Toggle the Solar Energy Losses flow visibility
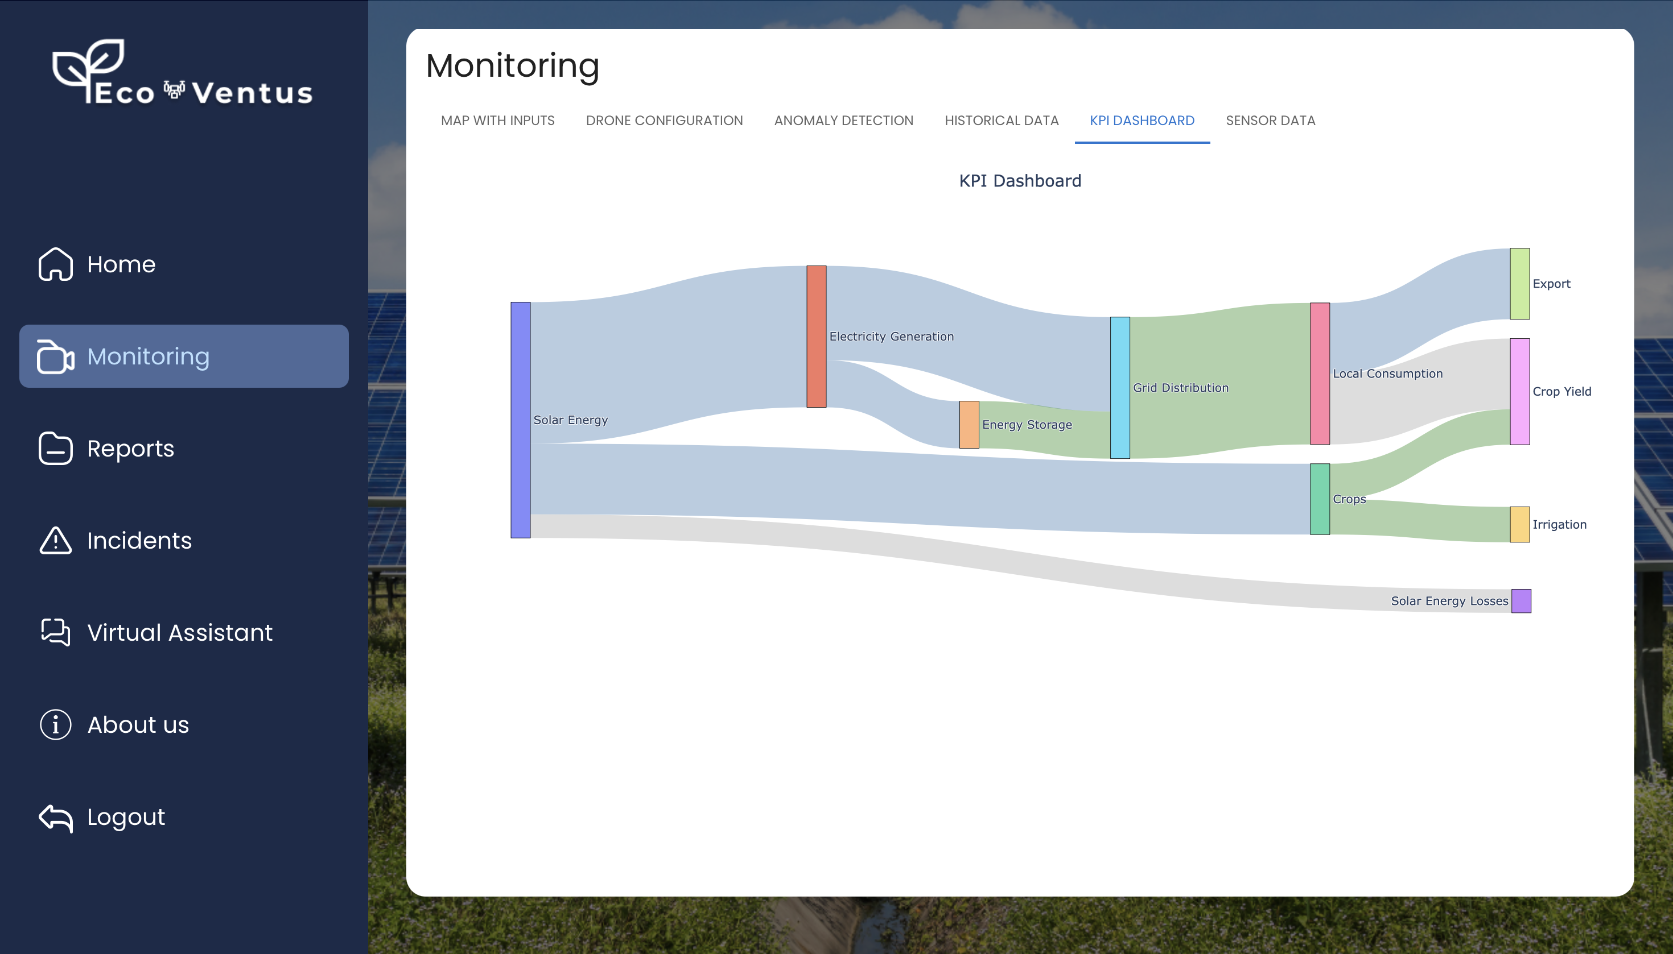 coord(1521,600)
